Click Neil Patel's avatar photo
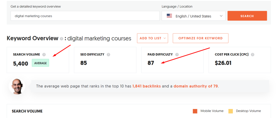 point(17,86)
